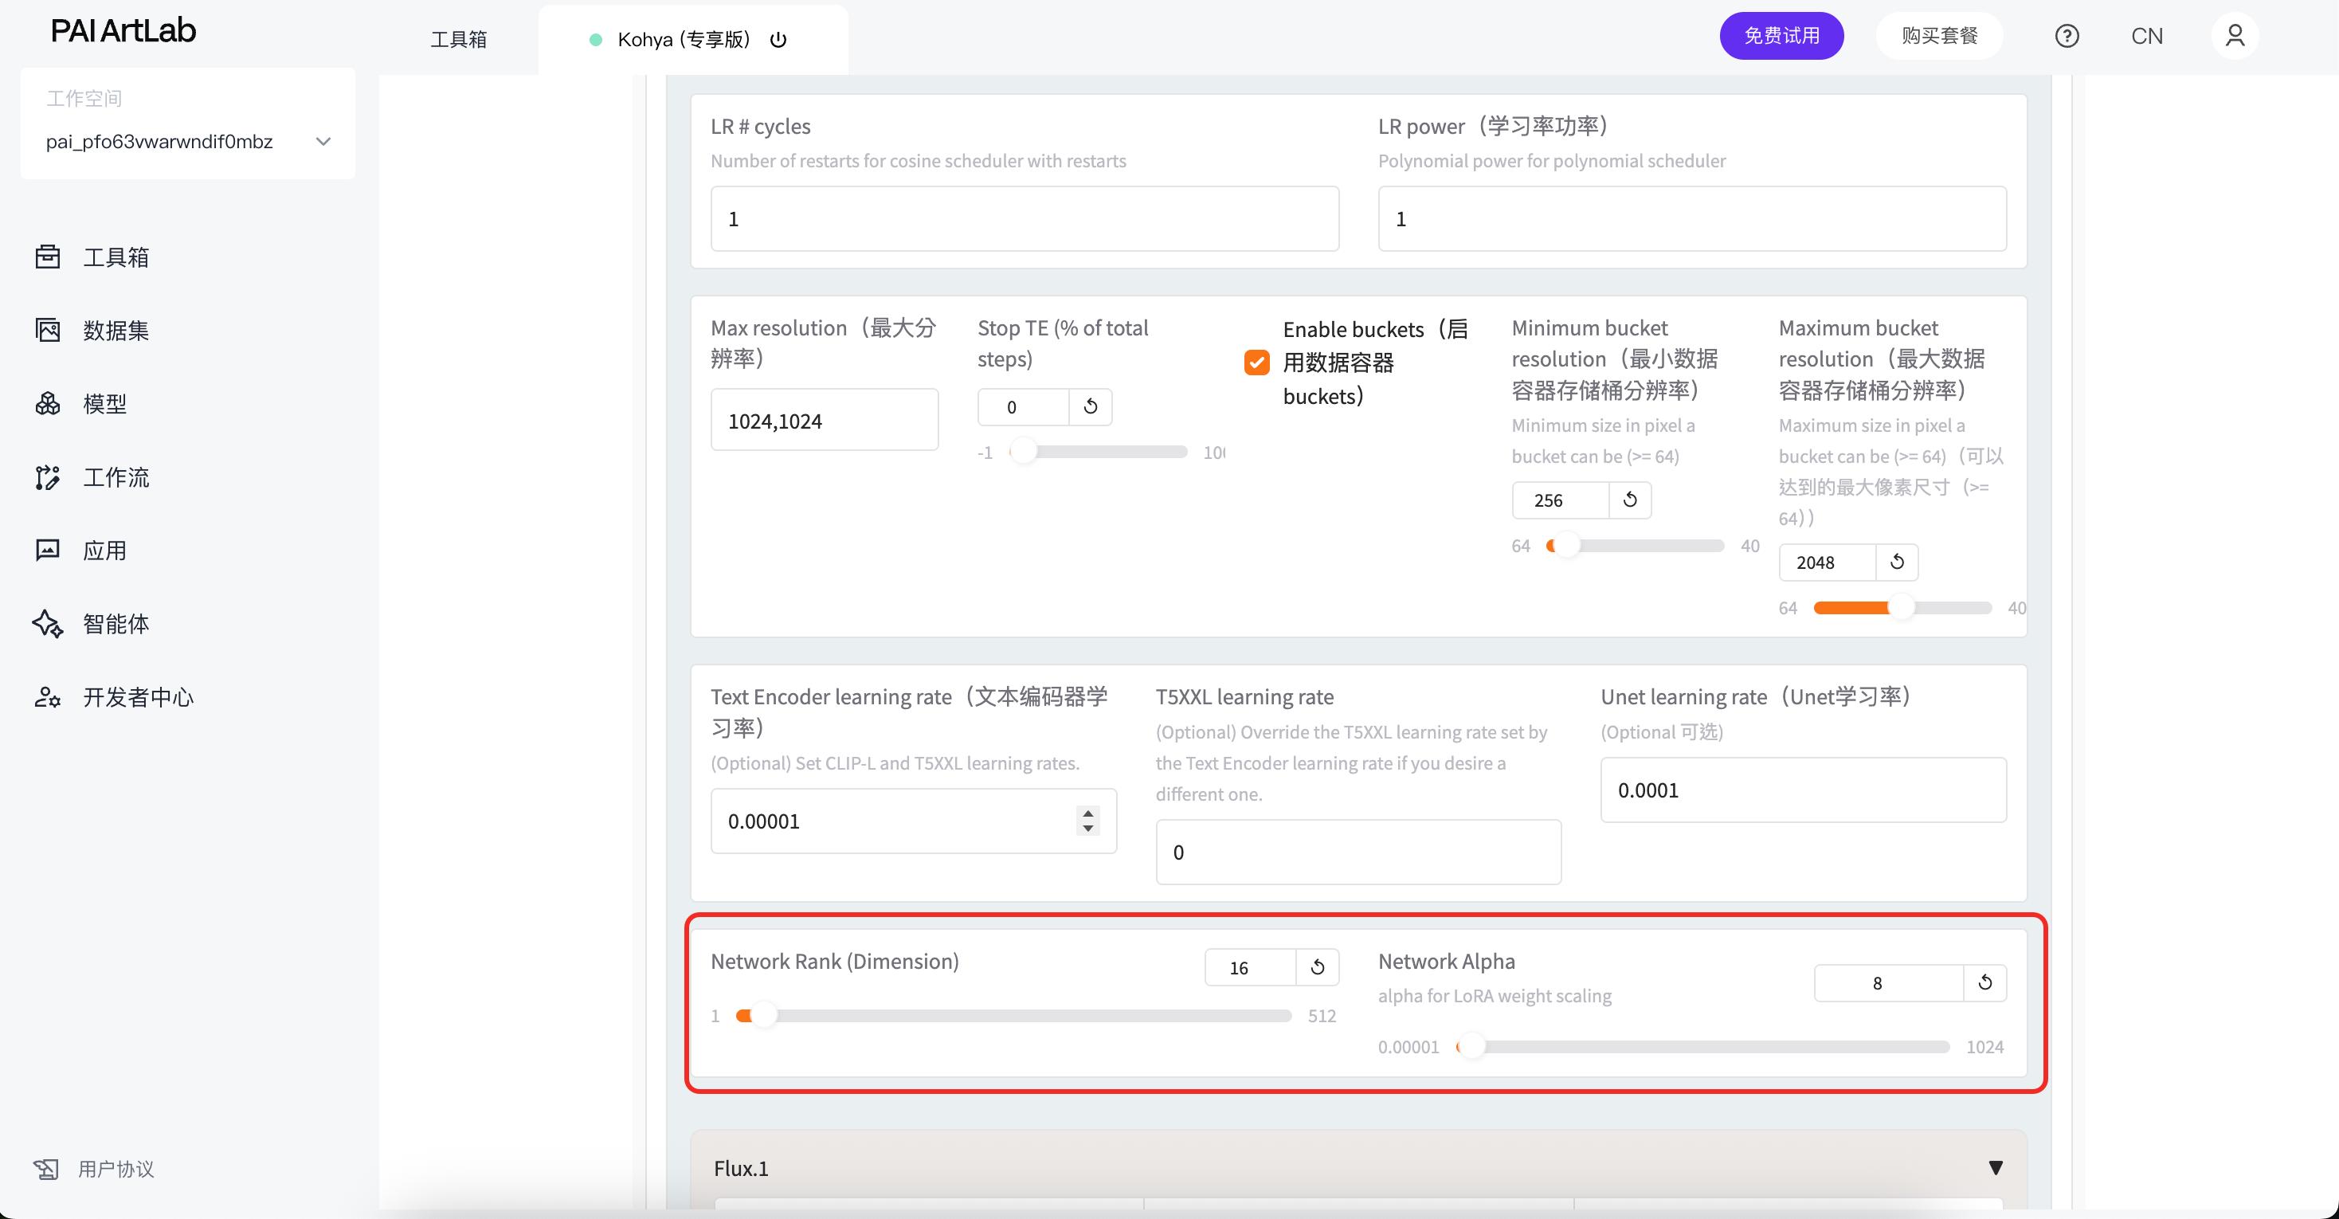This screenshot has width=2339, height=1219.
Task: Reset the Network Alpha value
Action: [1984, 983]
